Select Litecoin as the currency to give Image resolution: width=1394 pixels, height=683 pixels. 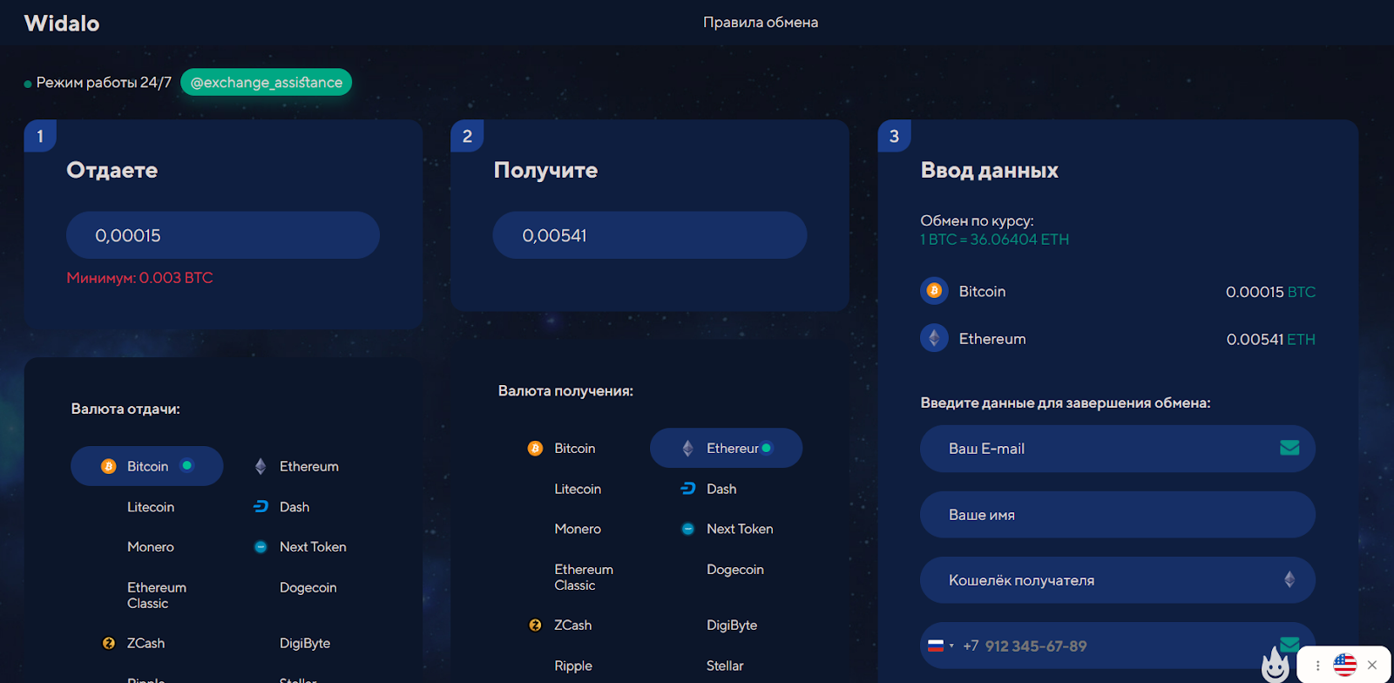pos(151,507)
